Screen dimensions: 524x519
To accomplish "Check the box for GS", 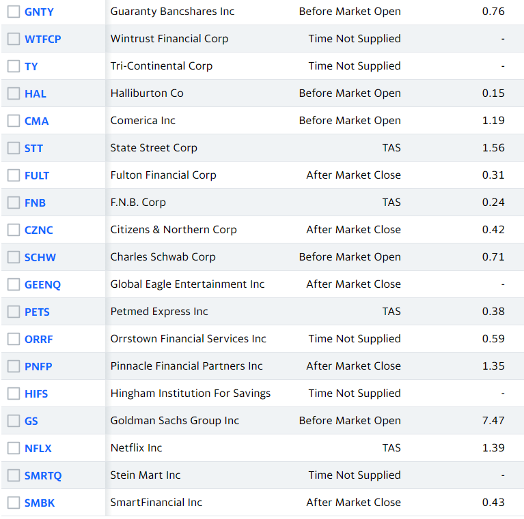I will point(14,421).
